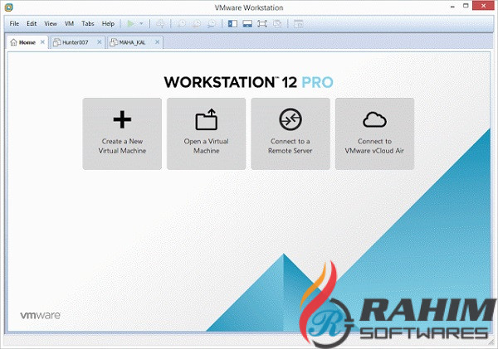Close the VMware Workstation window
498x349 pixels.
(483, 6)
